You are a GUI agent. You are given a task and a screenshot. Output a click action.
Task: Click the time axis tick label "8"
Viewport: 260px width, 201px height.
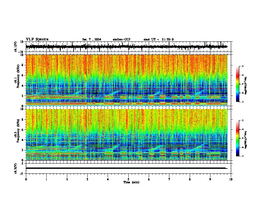190,179
